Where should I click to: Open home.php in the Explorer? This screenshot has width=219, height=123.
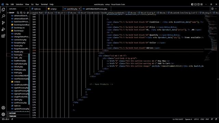[18, 55]
